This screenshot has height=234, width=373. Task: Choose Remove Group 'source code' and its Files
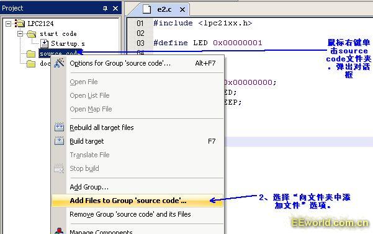coord(138,214)
